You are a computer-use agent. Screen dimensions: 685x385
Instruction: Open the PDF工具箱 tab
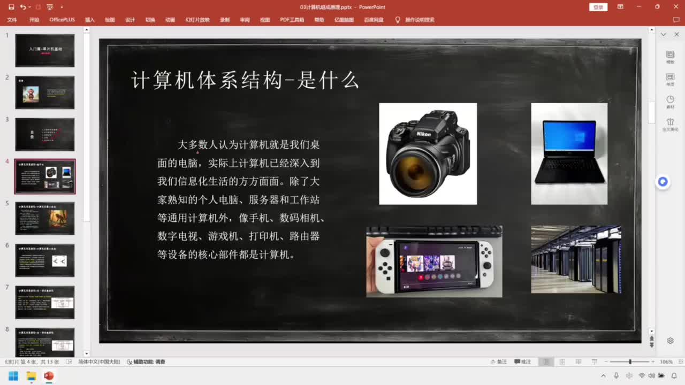(x=292, y=20)
